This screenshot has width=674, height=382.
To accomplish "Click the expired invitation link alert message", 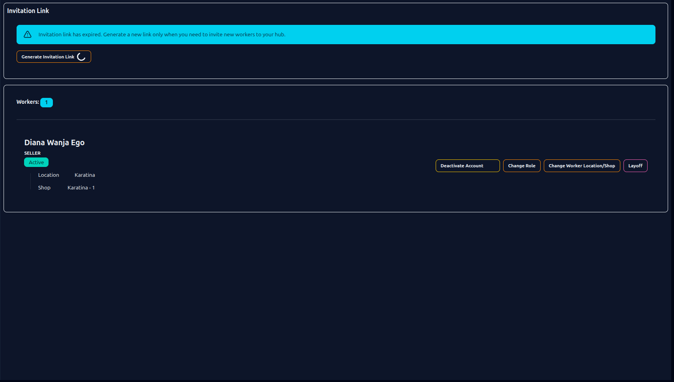I will pyautogui.click(x=162, y=34).
